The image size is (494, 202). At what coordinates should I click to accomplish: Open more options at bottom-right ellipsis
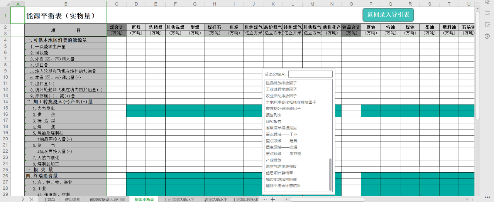[x=487, y=197]
